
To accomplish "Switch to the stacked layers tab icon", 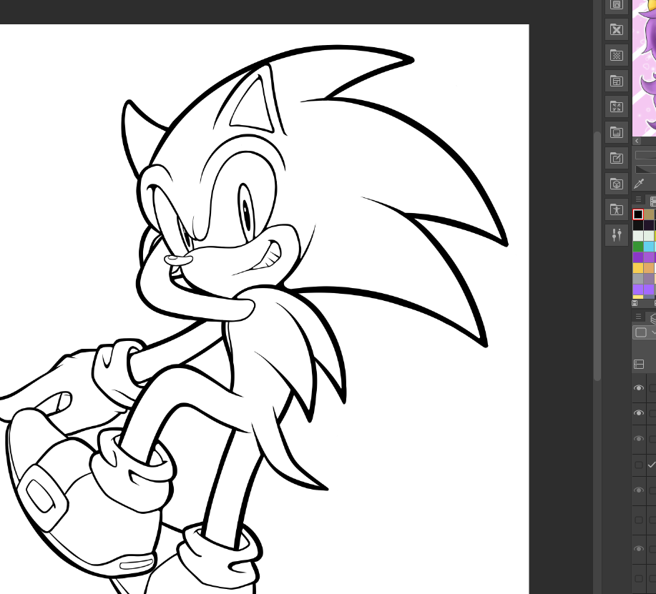I will coord(652,318).
